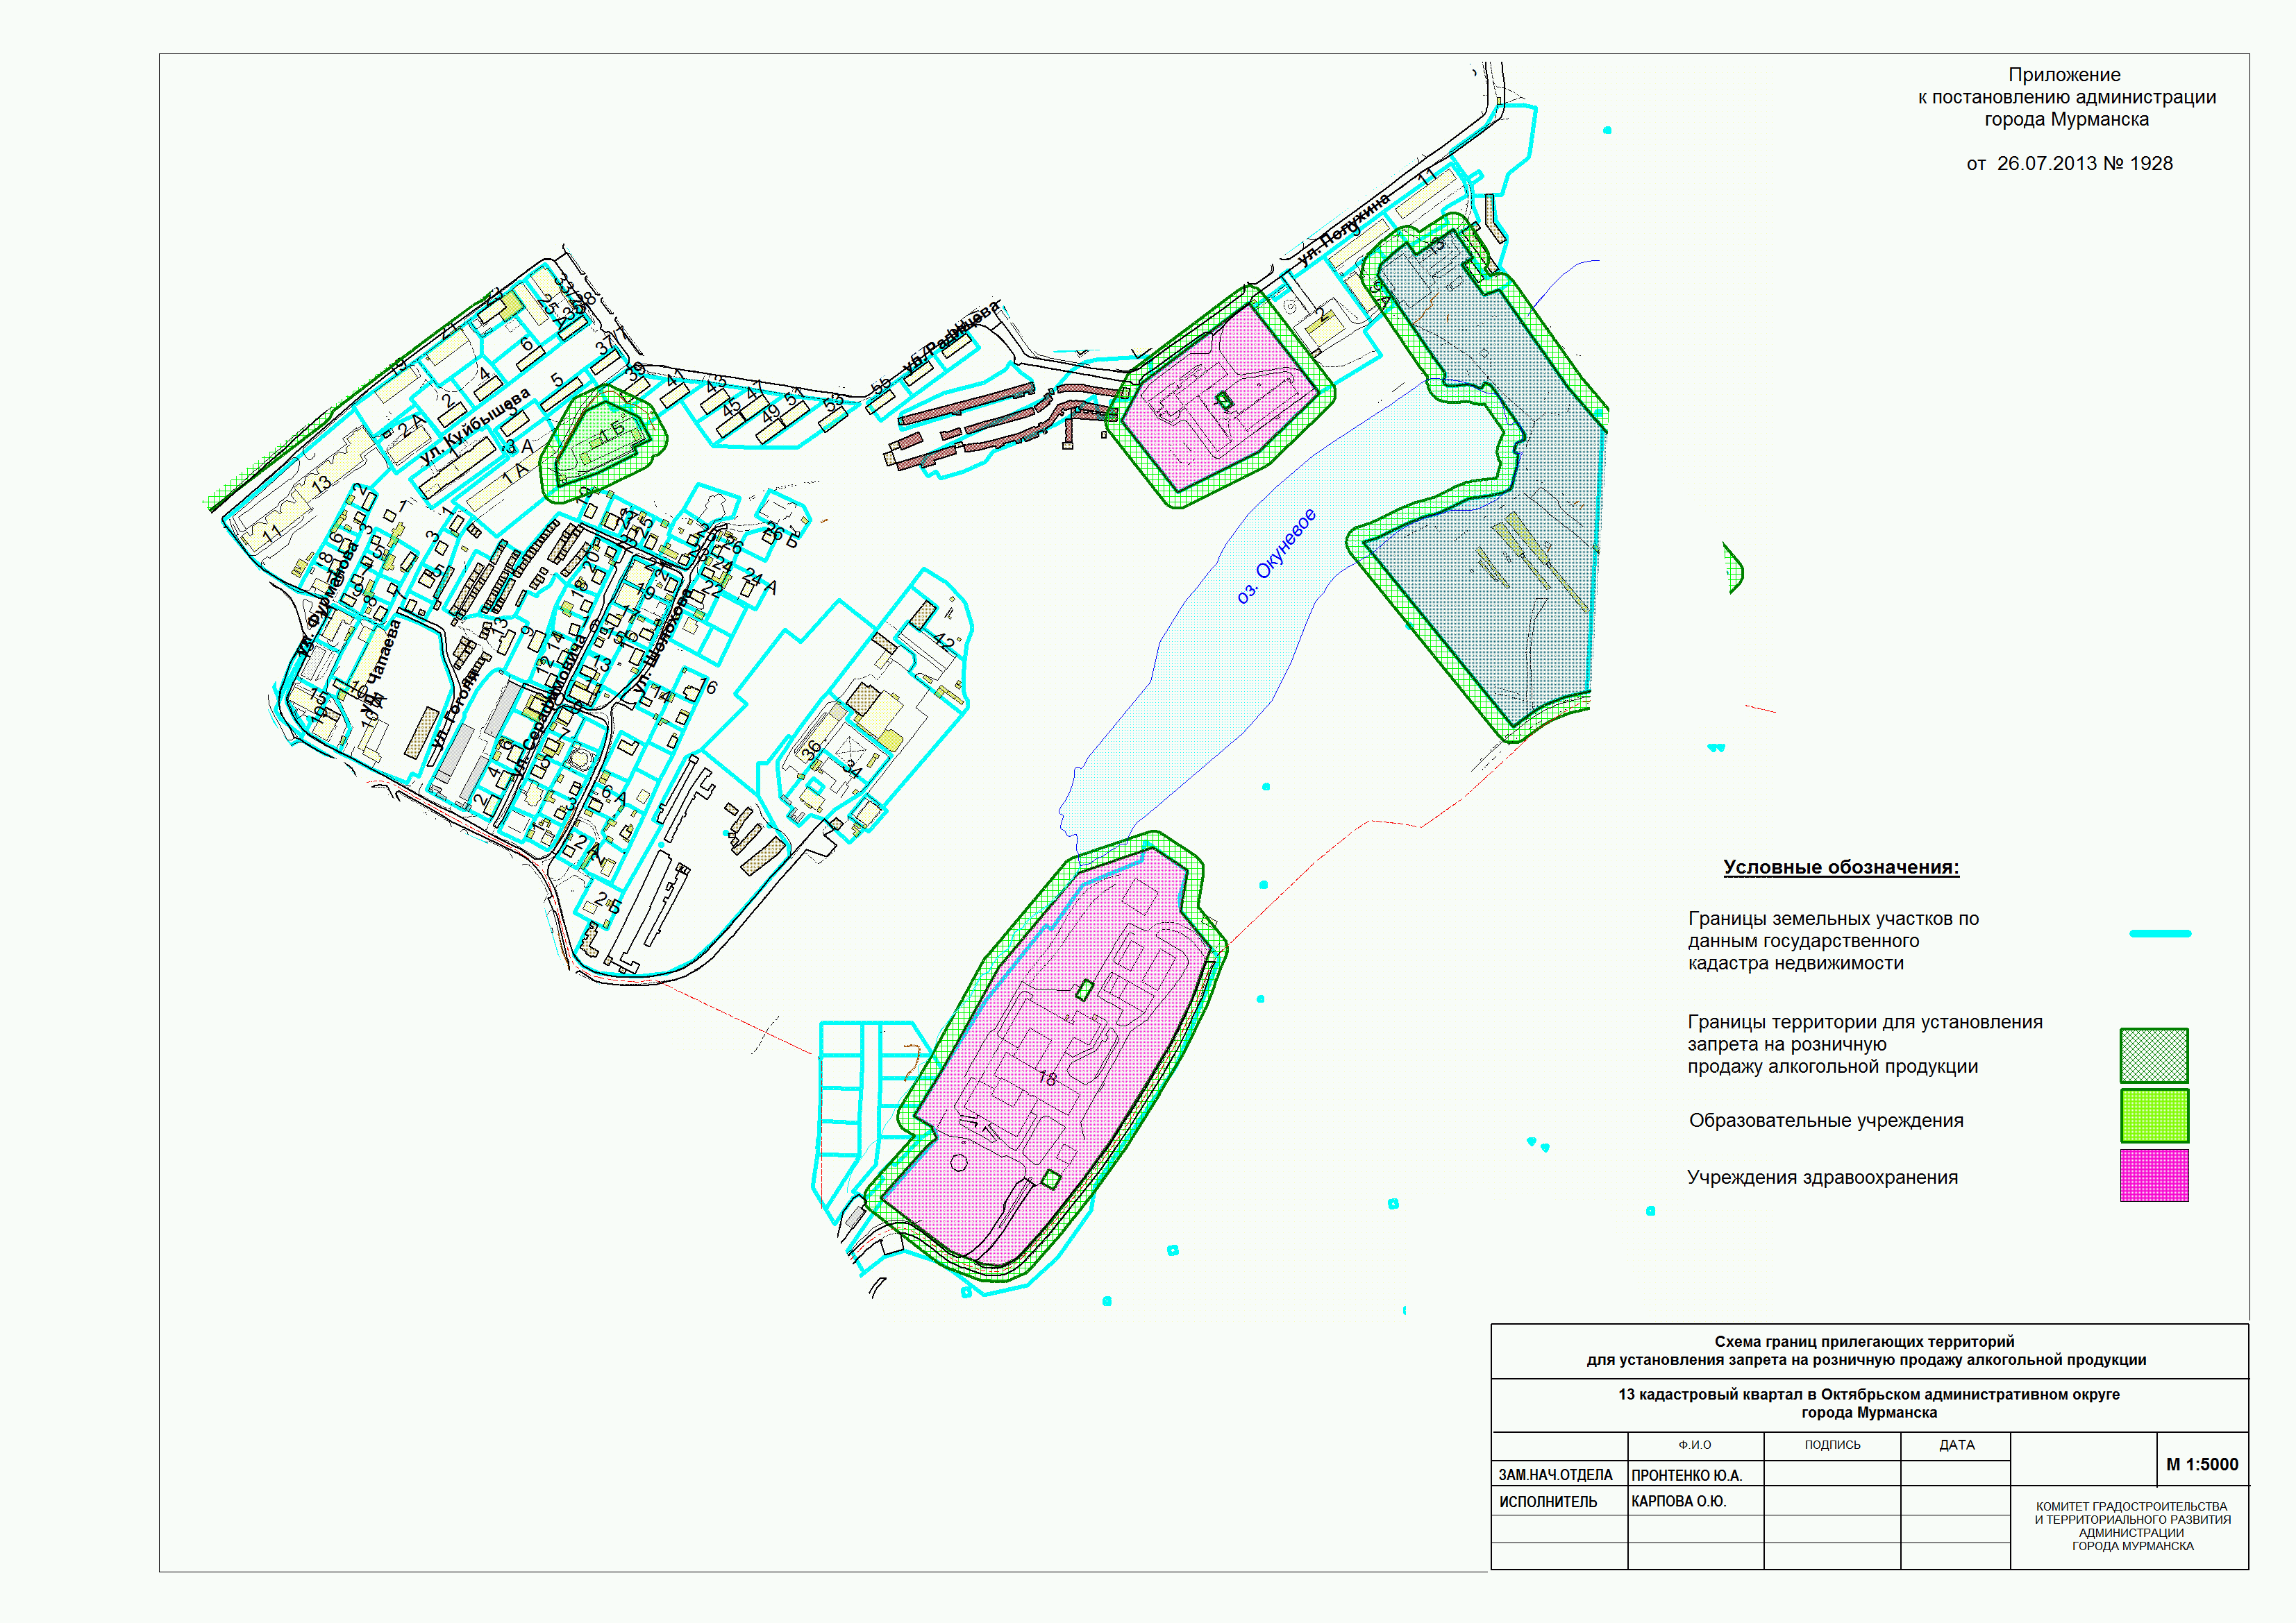Click the ДАТА column header in table
Screen dimensions: 2296x1623
[x=1956, y=1445]
